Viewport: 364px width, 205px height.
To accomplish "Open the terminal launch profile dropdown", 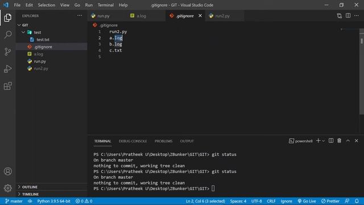I will [x=324, y=141].
